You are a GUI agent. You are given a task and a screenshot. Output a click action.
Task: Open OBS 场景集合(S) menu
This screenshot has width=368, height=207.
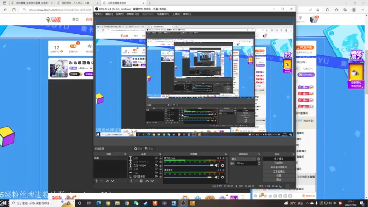[x=163, y=14]
